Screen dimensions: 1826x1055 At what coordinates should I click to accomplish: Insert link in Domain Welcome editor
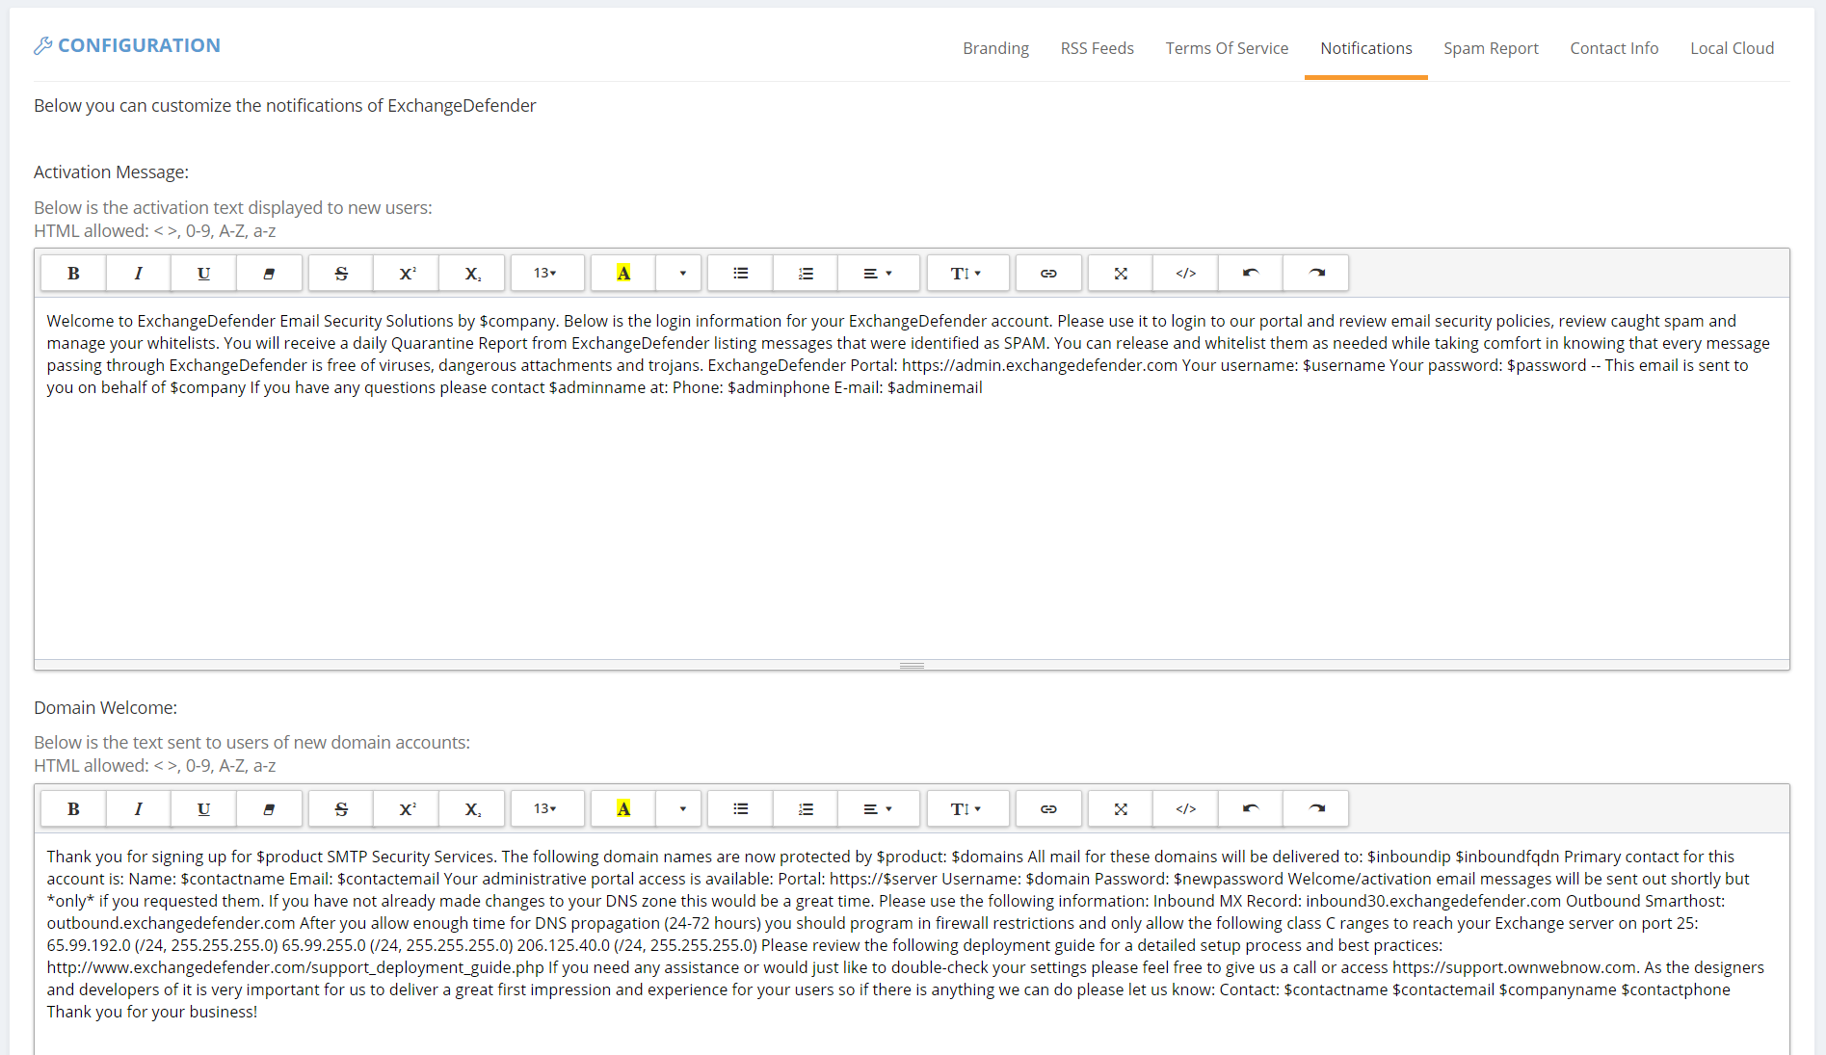[1048, 809]
